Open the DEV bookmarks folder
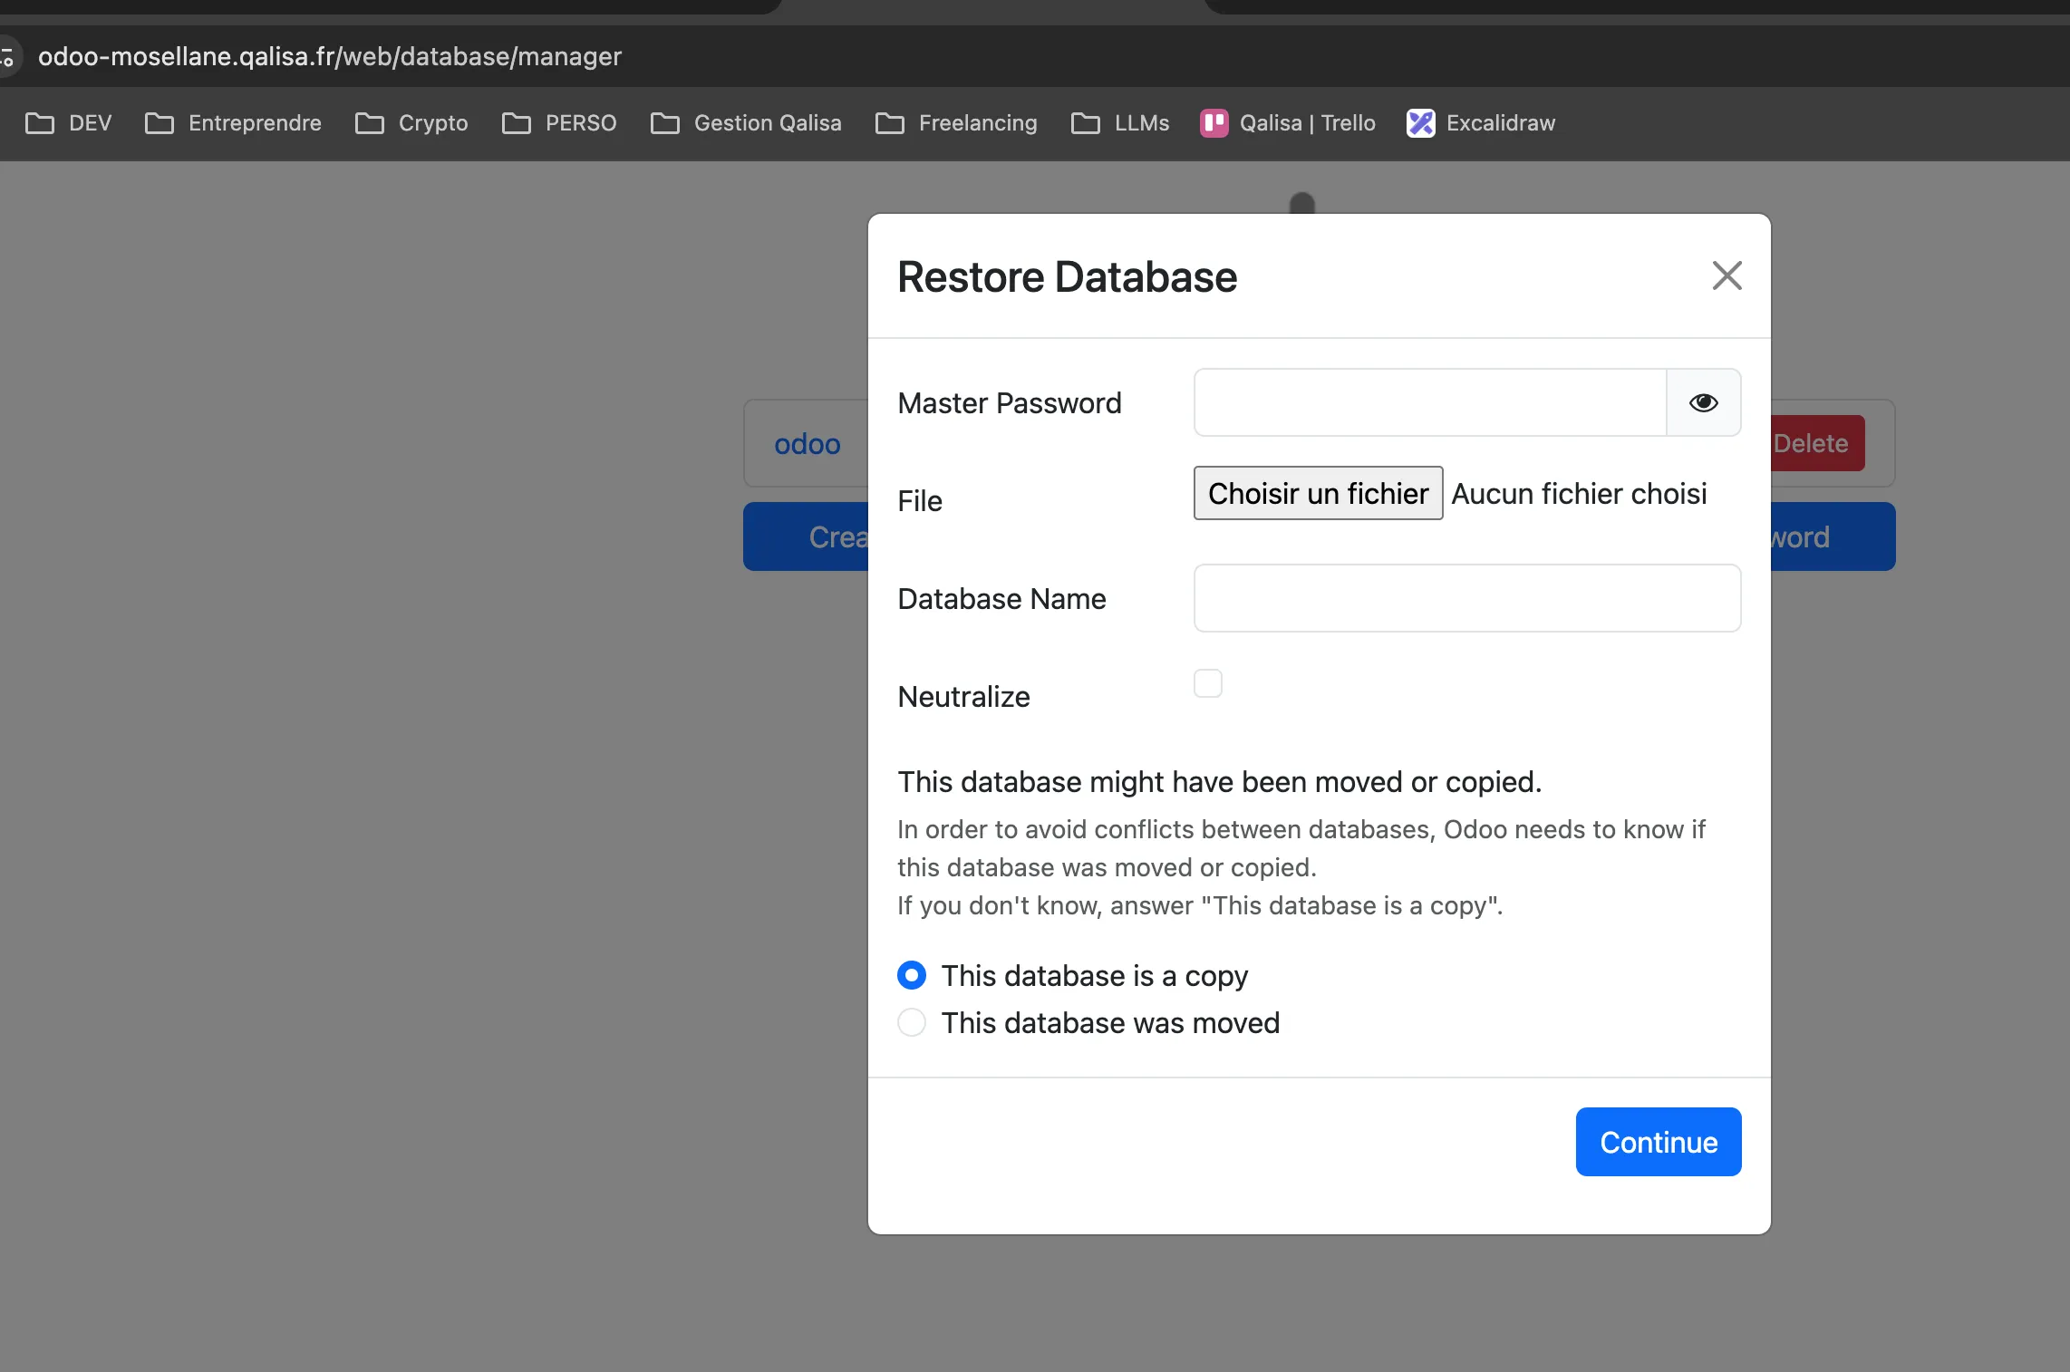2070x1372 pixels. click(69, 123)
